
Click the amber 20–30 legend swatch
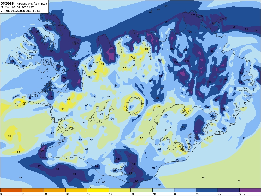(x=55, y=190)
